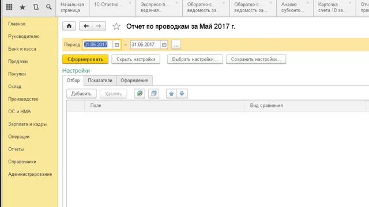
Task: Open Продажи section in sidebar
Action: coord(18,62)
